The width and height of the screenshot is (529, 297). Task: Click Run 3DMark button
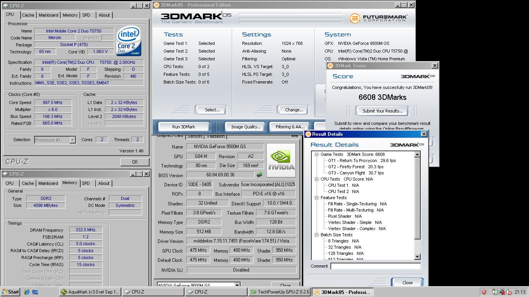coord(184,126)
